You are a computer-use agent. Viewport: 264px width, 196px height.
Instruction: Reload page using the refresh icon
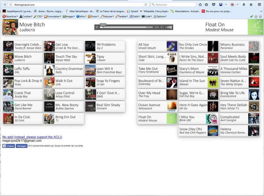[x=146, y=5]
